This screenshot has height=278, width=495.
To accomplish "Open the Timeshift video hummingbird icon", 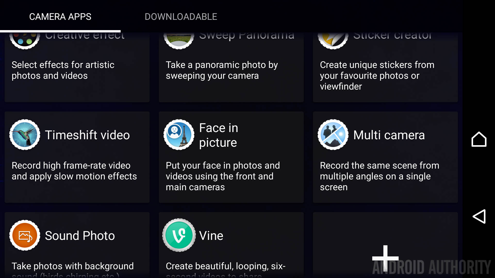I will coord(25,135).
